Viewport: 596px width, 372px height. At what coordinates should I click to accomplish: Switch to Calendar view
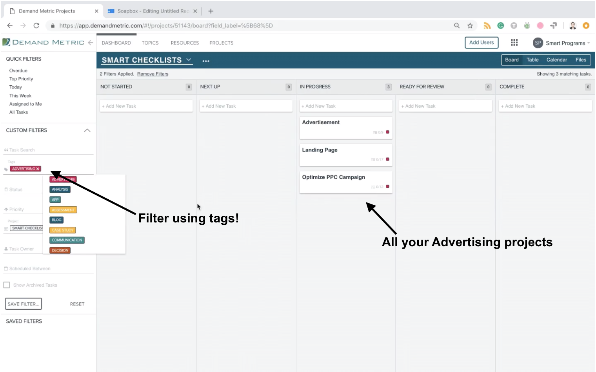(x=557, y=60)
